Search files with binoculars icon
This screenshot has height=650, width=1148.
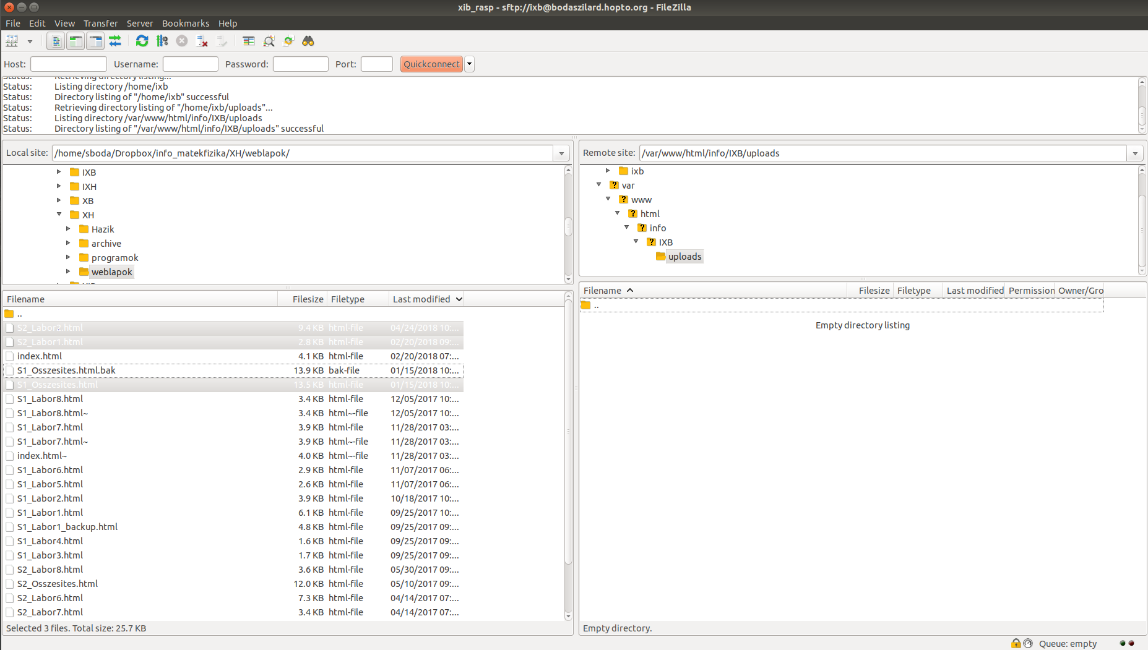[x=308, y=41]
